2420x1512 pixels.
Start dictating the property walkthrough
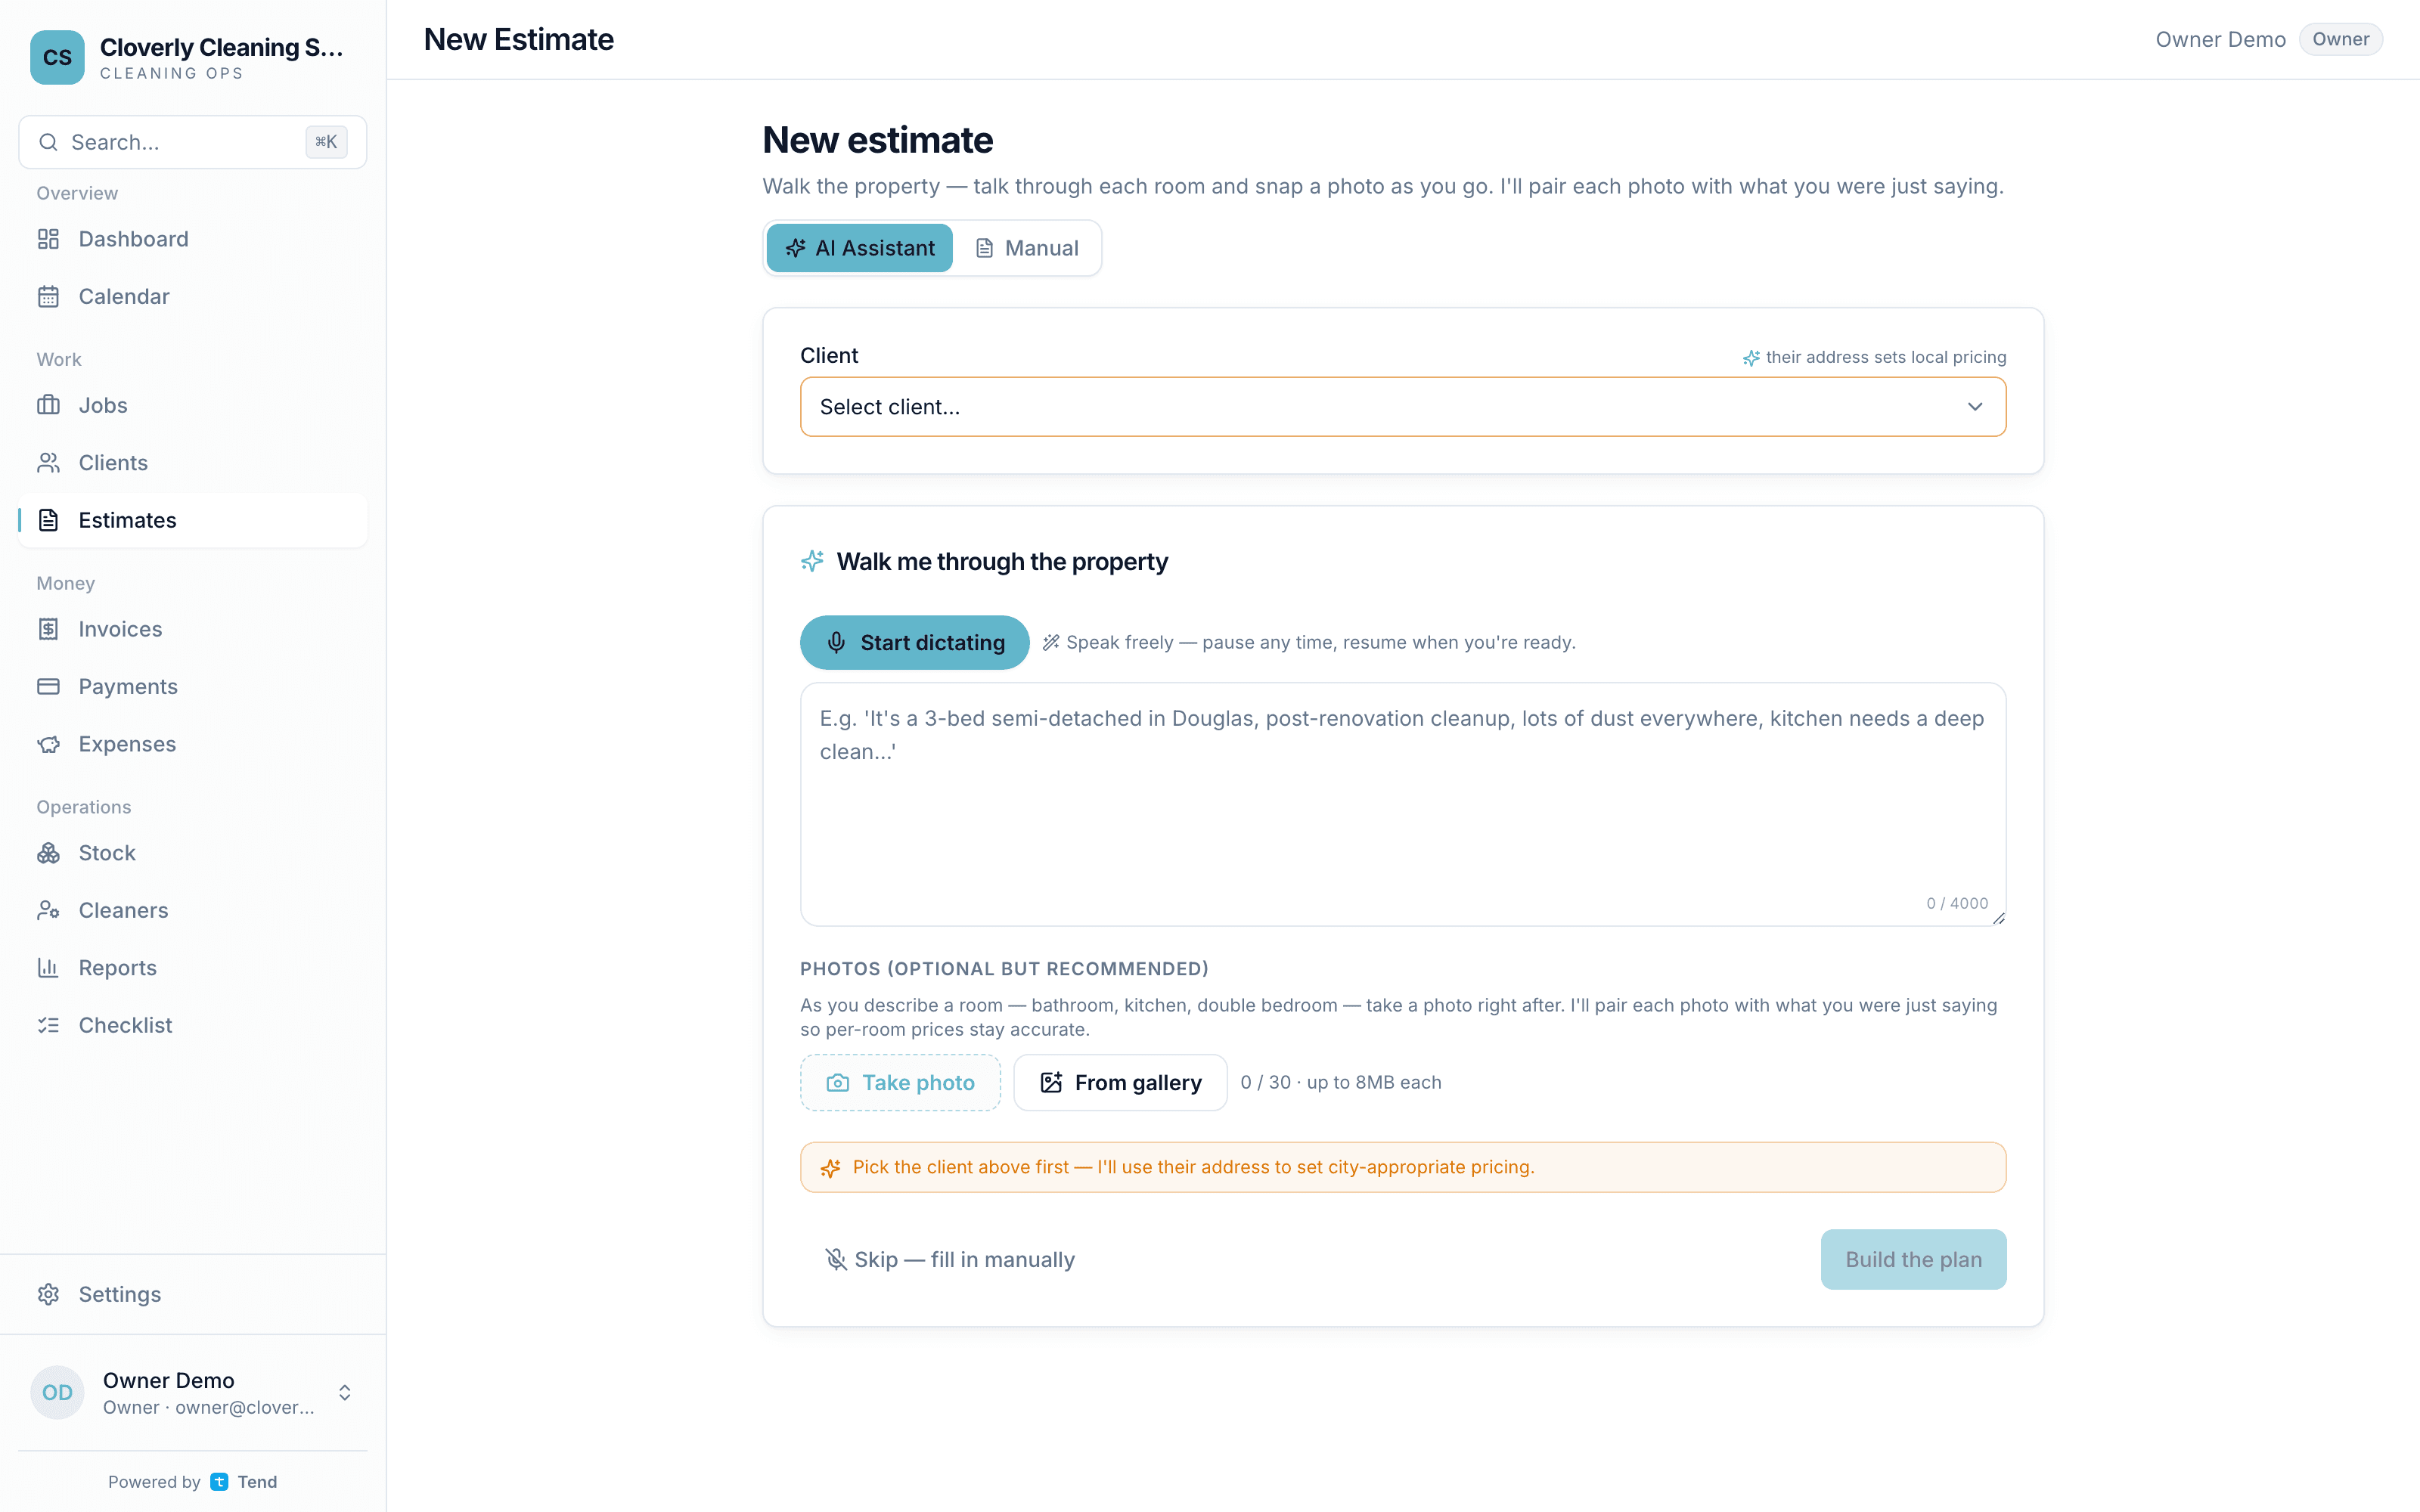pos(914,642)
